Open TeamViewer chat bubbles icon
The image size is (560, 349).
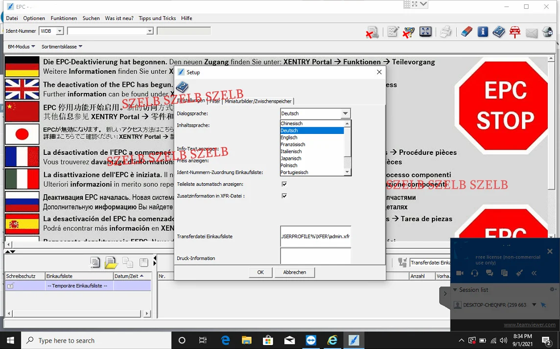490,273
